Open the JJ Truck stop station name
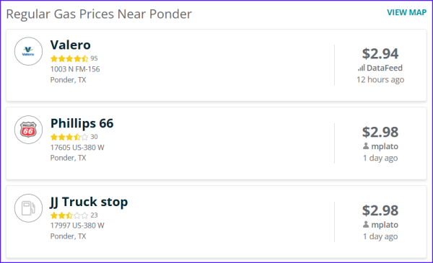The width and height of the screenshot is (433, 263). coord(89,202)
